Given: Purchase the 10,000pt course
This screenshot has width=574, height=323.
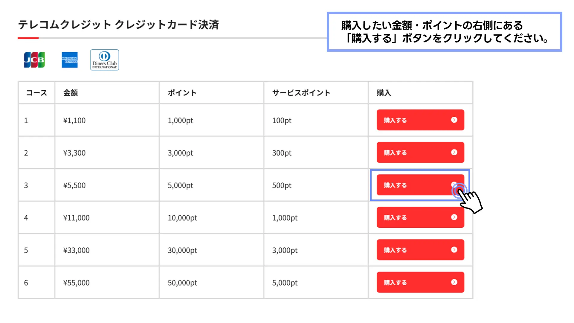Looking at the screenshot, I should (x=420, y=217).
